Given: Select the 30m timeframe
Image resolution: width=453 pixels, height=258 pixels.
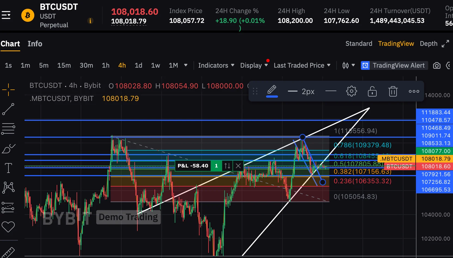Looking at the screenshot, I should (x=86, y=65).
